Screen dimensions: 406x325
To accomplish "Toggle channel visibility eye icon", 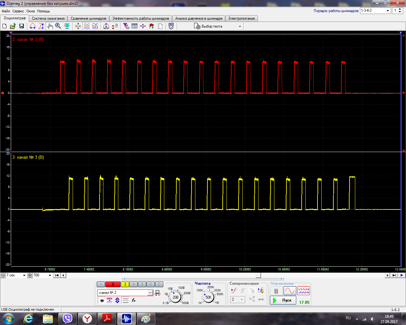I will 102,300.
